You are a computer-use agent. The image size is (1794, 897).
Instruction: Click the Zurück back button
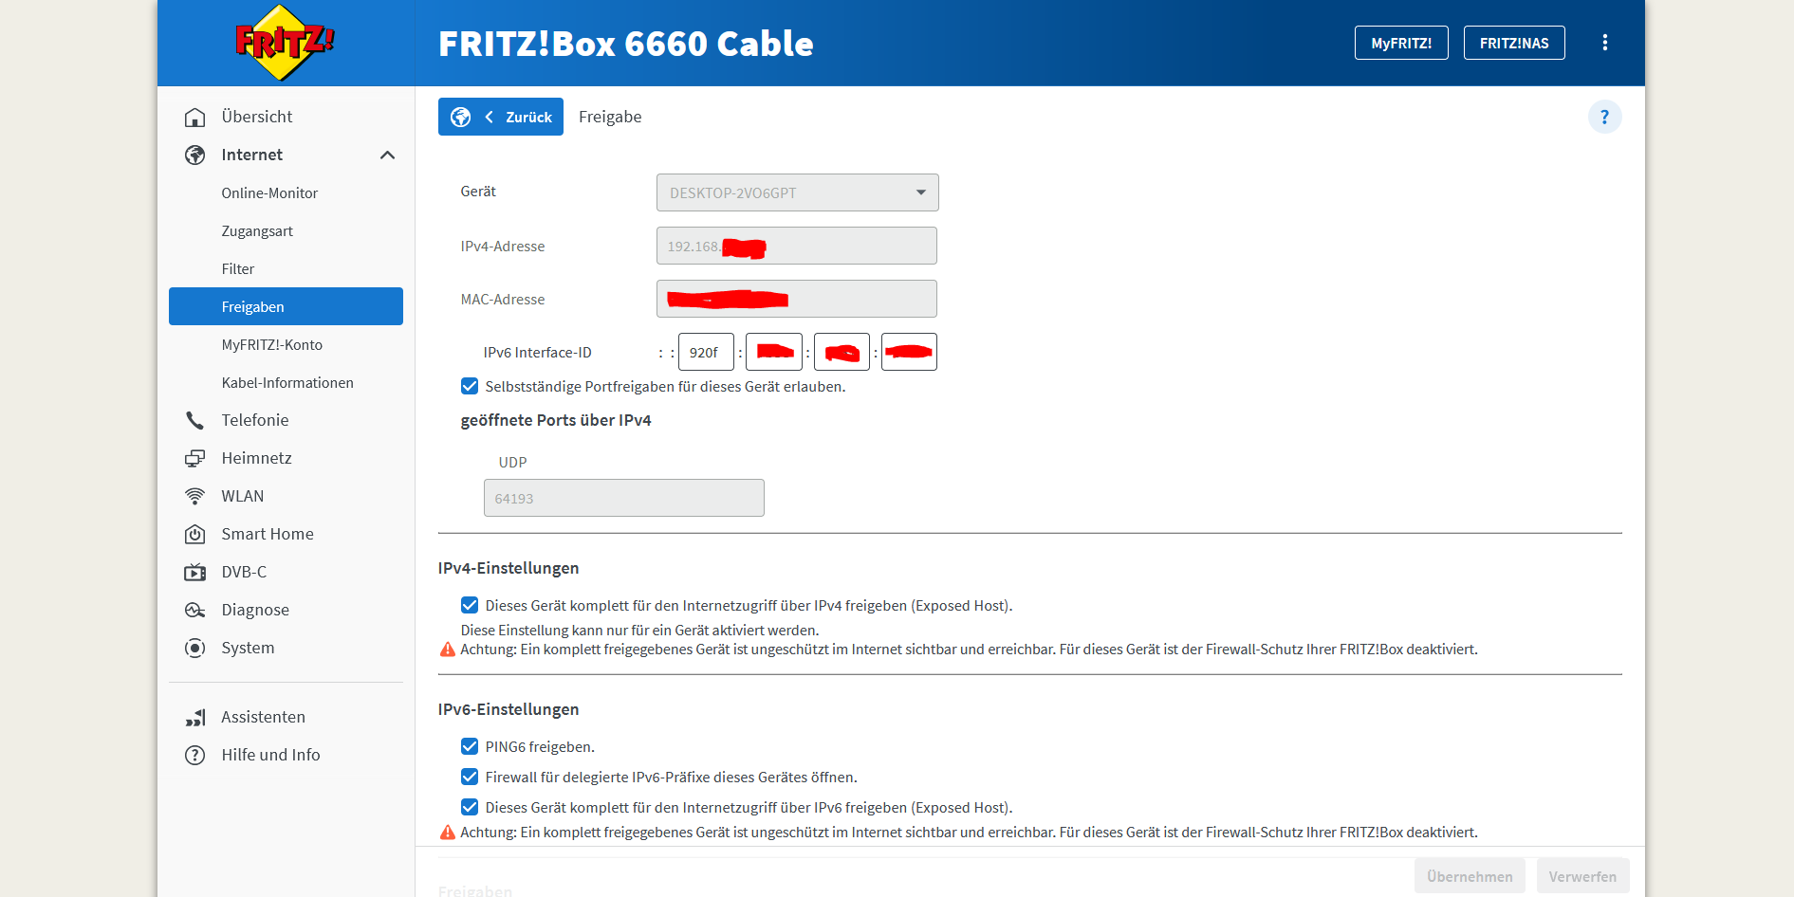pyautogui.click(x=501, y=117)
